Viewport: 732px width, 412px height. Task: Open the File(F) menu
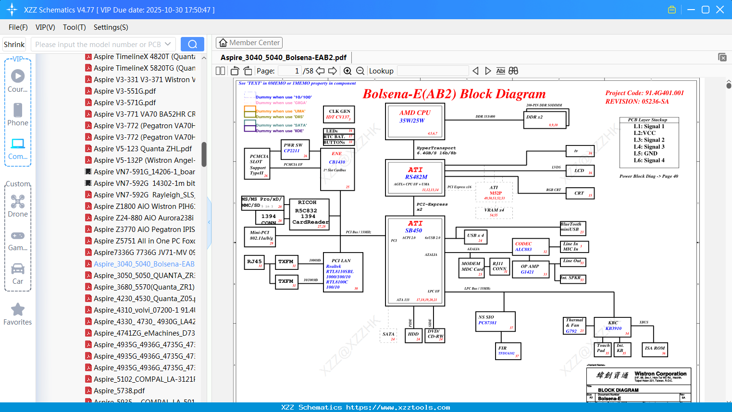(x=18, y=27)
